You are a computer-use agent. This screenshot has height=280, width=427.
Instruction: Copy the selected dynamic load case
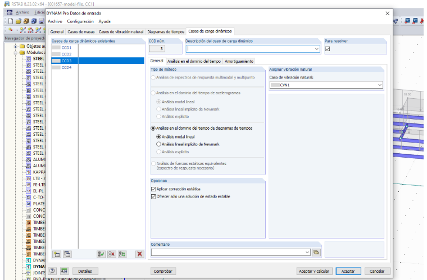(x=67, y=254)
